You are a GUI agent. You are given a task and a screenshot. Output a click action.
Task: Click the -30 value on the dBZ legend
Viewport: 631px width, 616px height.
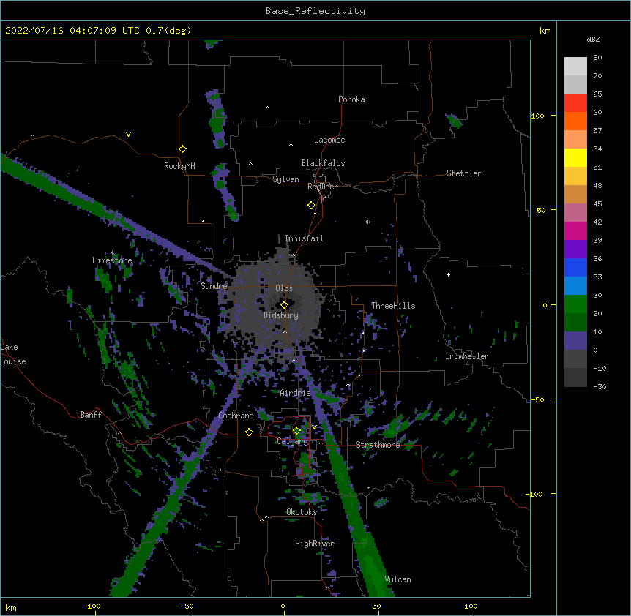pos(600,386)
